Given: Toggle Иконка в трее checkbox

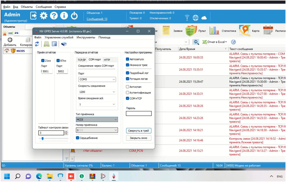Looking at the screenshot, I should (x=127, y=65).
